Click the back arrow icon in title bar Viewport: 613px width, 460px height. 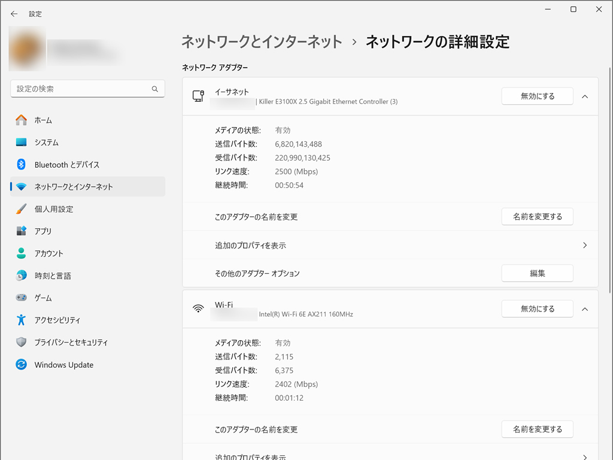pos(14,14)
